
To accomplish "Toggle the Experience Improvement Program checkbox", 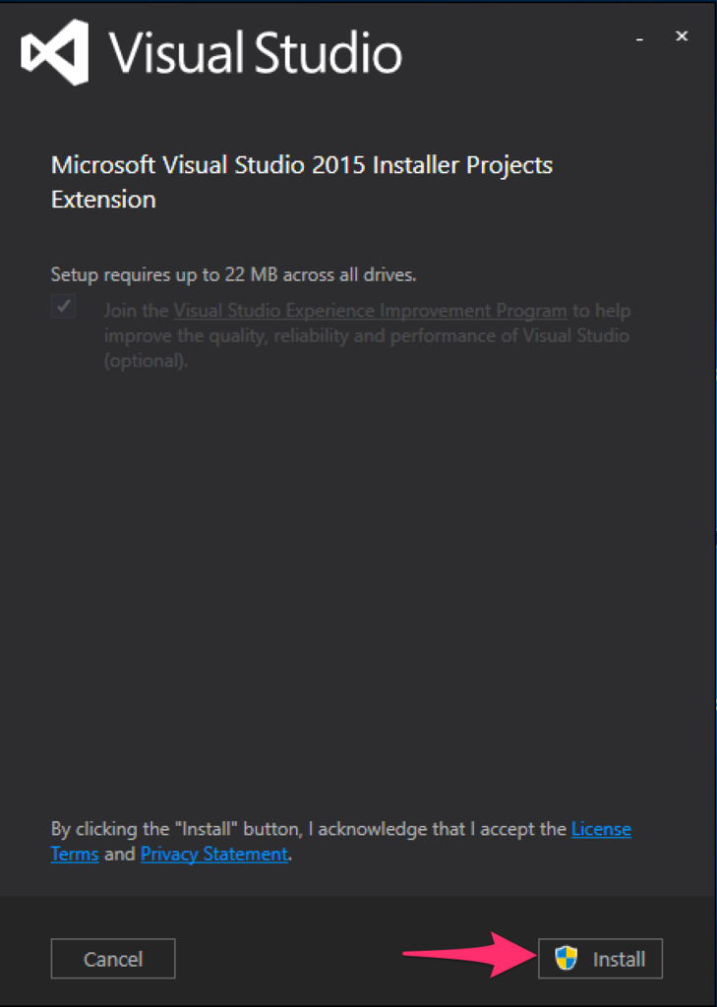I will click(64, 307).
